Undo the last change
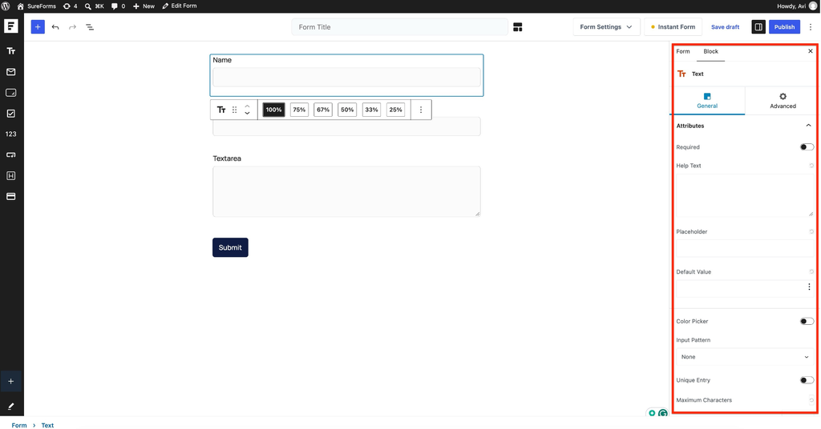Screen dimensions: 821x429 click(x=55, y=27)
